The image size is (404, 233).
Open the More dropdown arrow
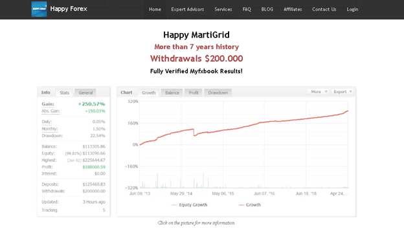pyautogui.click(x=326, y=92)
